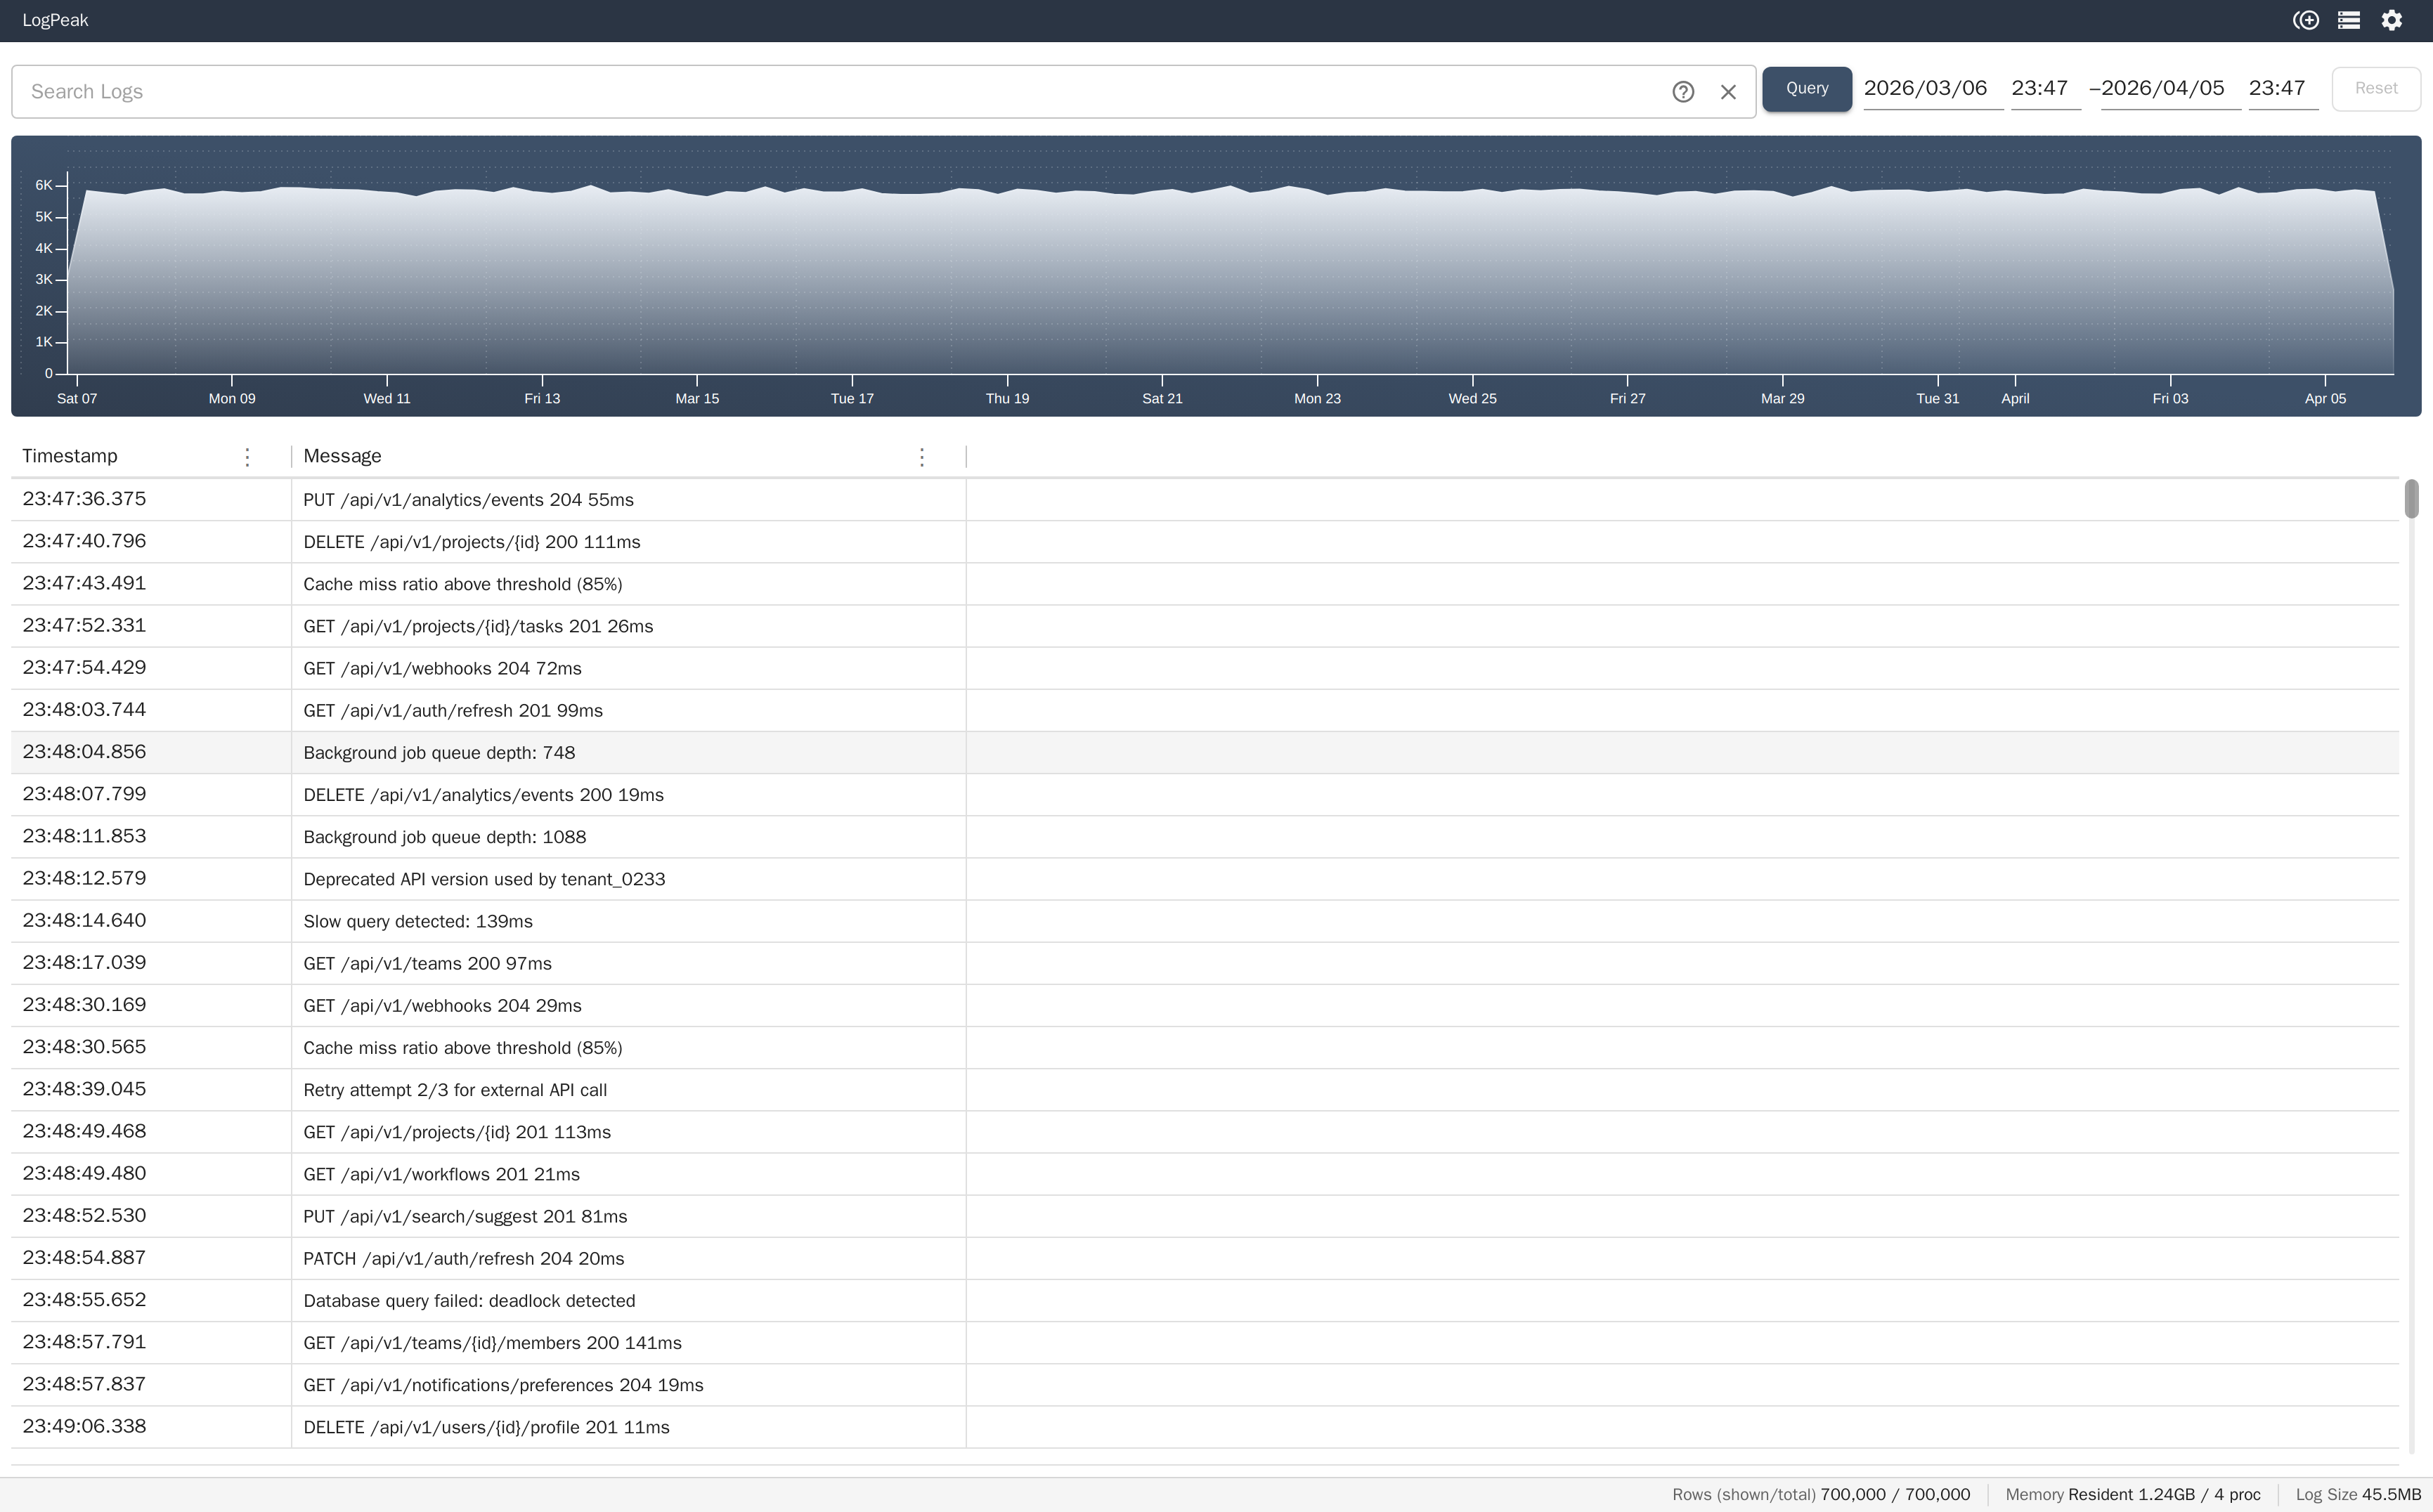
Task: Select Background job queue depth: 1088 row
Action: [1205, 837]
